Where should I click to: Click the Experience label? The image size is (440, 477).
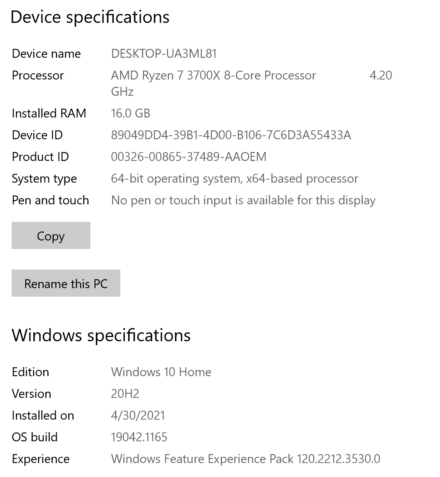point(41,459)
